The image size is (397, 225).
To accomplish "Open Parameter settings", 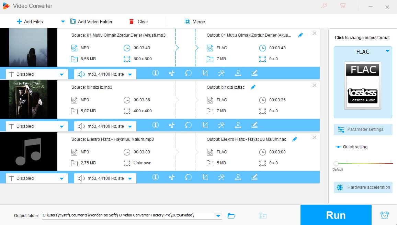I will pos(363,129).
